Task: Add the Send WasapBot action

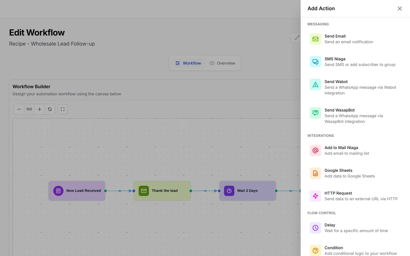Action: click(x=355, y=116)
